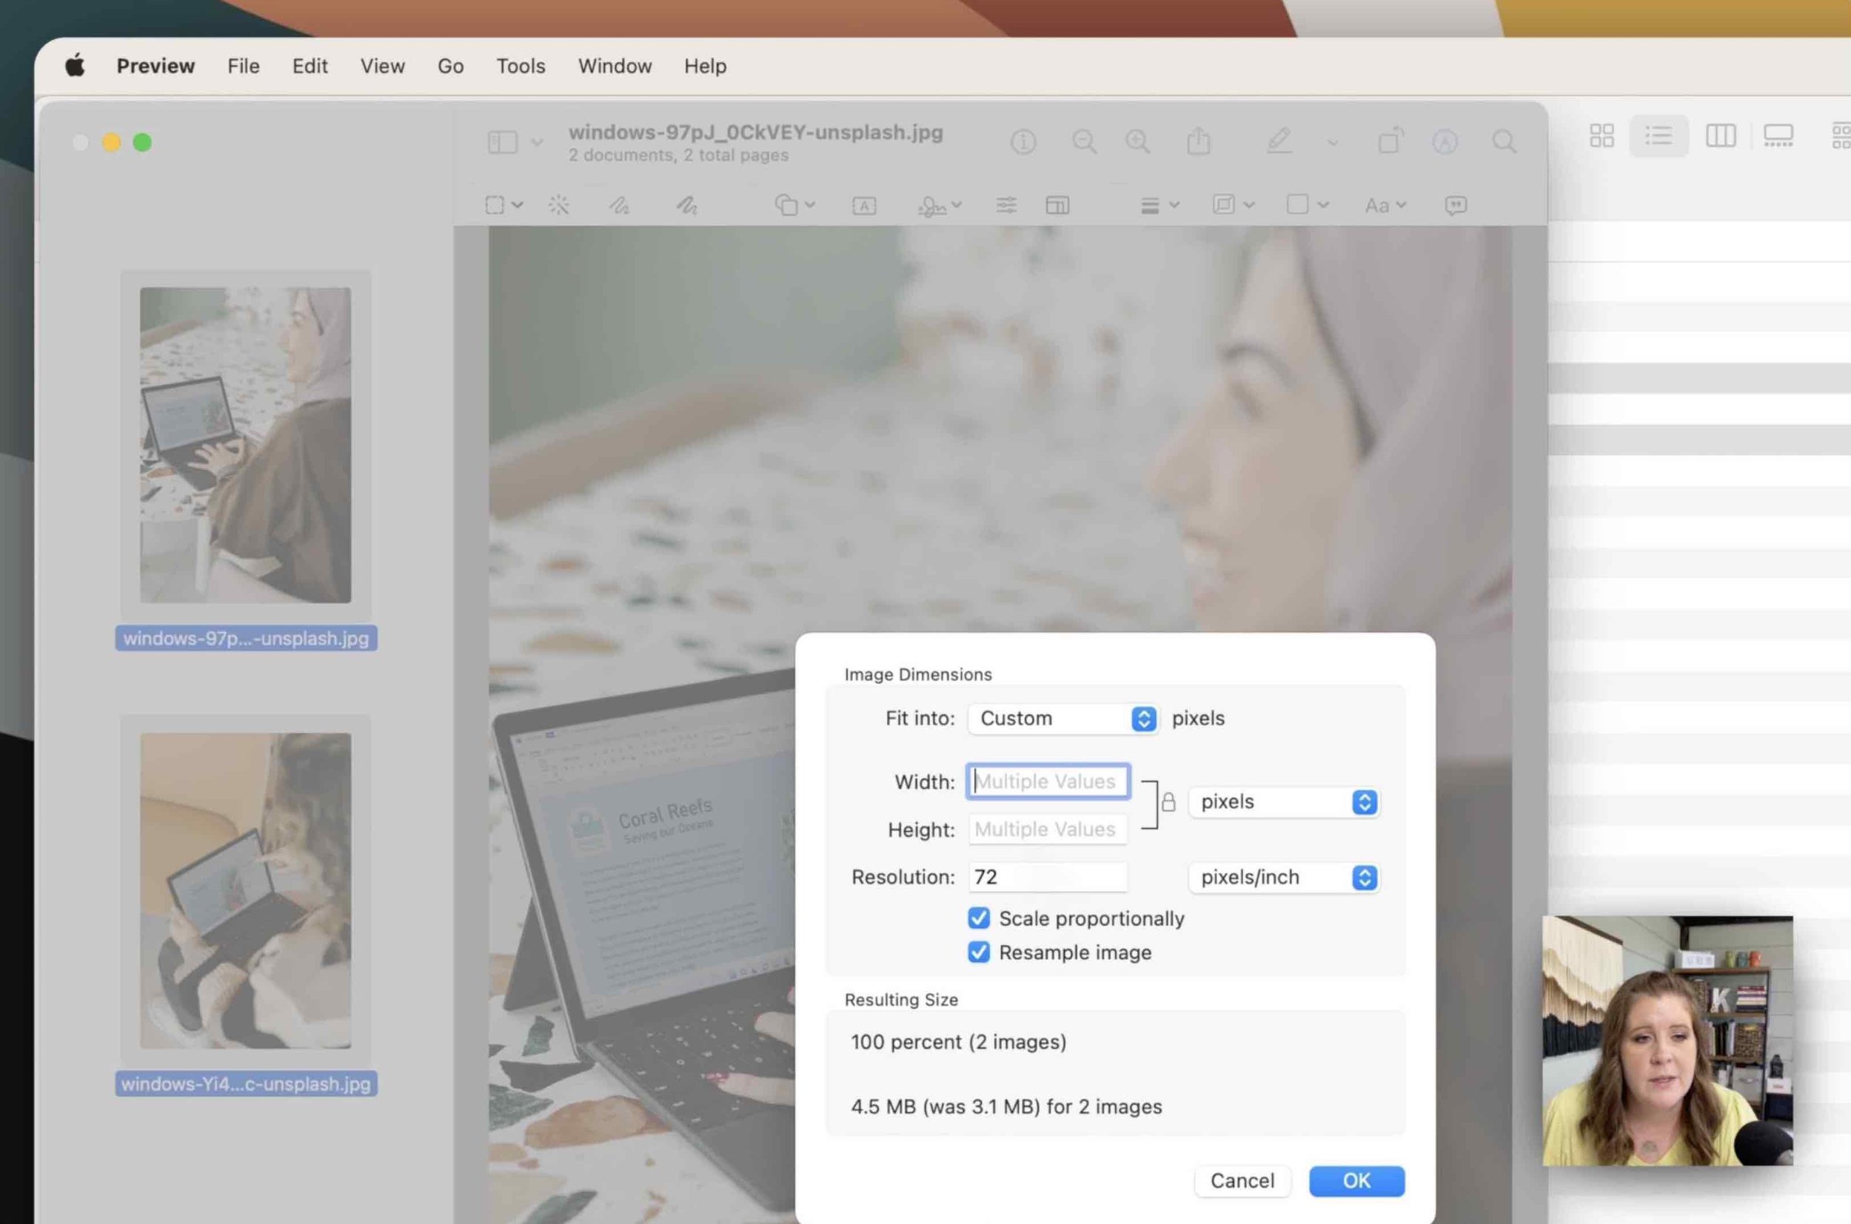Open the View menu
The width and height of the screenshot is (1851, 1224).
coord(383,67)
